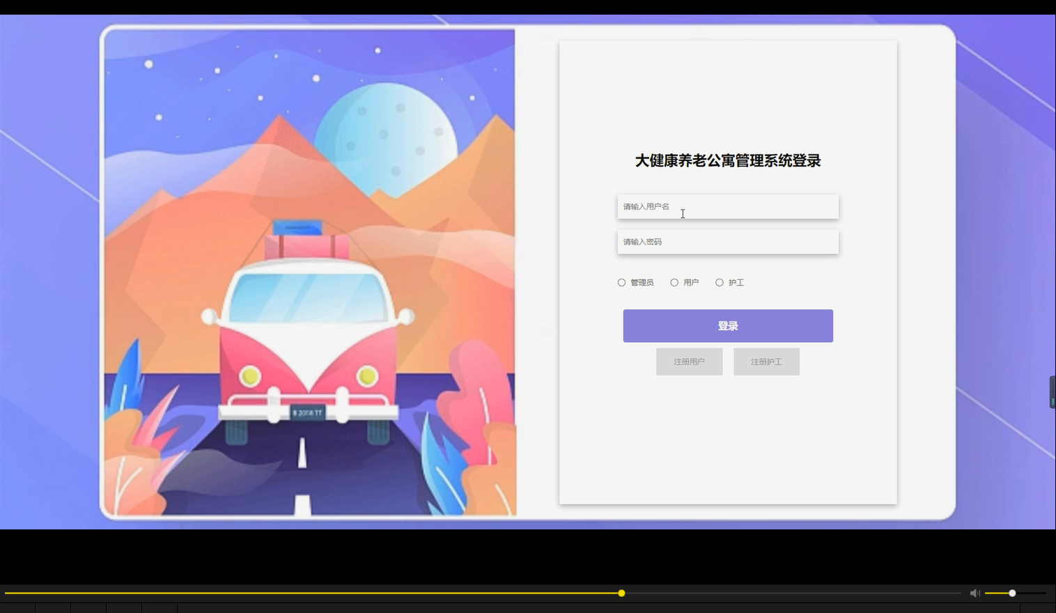Click the 大健康养老公寓管理系统登录 title
Screen dimensions: 1056x613
pos(727,160)
